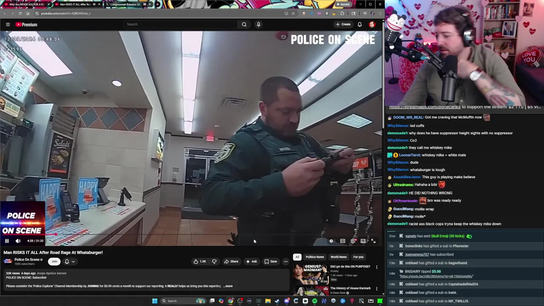Viewport: 544px width, 306px height.
Task: Go to YouTube Premium home logo
Action: click(26, 25)
